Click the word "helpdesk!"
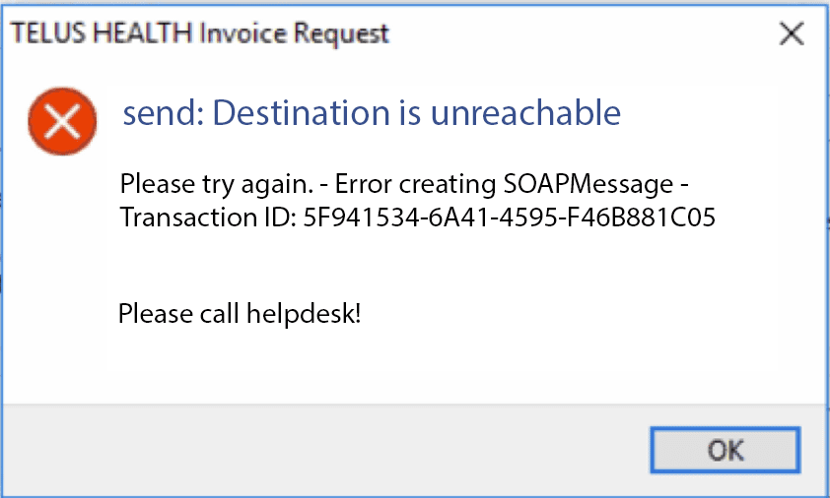The height and width of the screenshot is (498, 830). click(311, 315)
